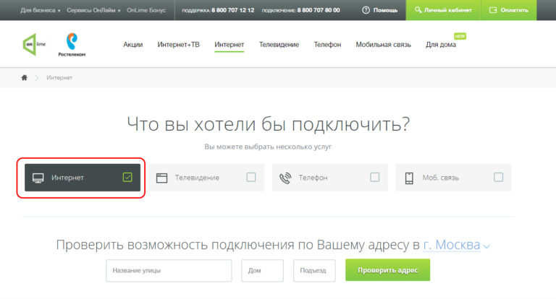
Task: Open Личный кабинет
Action: point(442,11)
